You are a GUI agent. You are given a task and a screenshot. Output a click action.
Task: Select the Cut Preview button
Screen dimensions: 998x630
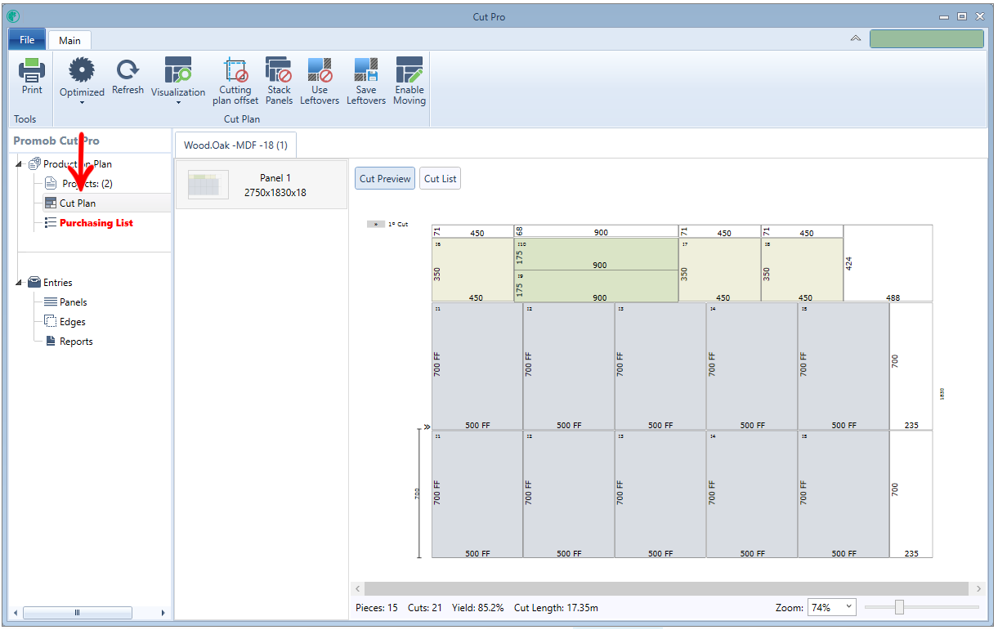(385, 179)
